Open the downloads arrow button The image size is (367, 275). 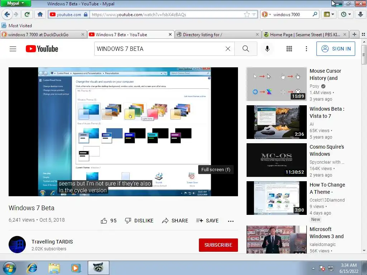[361, 14]
